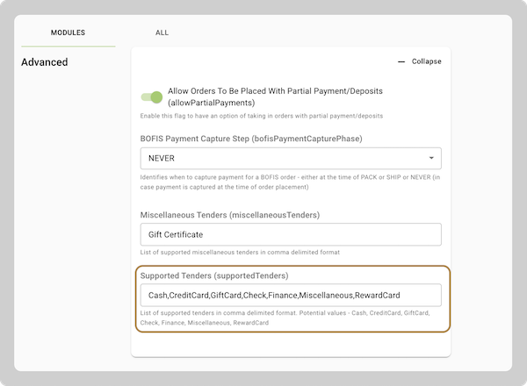Image resolution: width=527 pixels, height=386 pixels.
Task: Click 'Identifies when to capture payment' description
Action: pyautogui.click(x=290, y=182)
